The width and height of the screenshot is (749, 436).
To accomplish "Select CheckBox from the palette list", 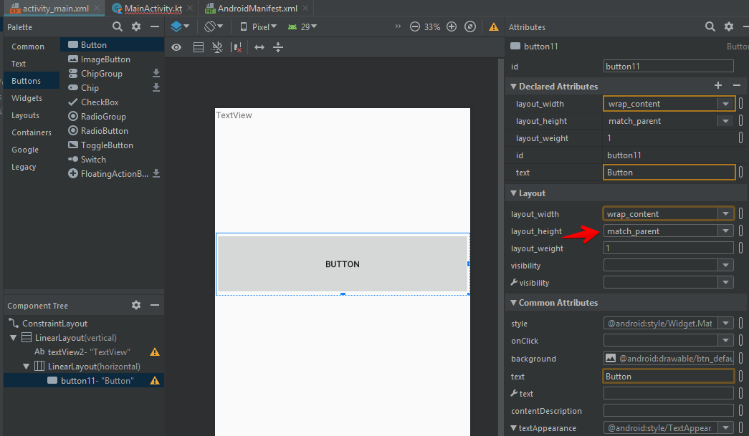I will 99,102.
